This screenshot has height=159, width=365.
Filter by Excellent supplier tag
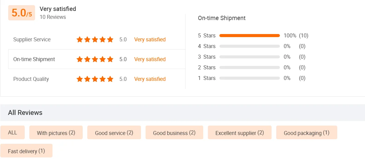(x=240, y=133)
